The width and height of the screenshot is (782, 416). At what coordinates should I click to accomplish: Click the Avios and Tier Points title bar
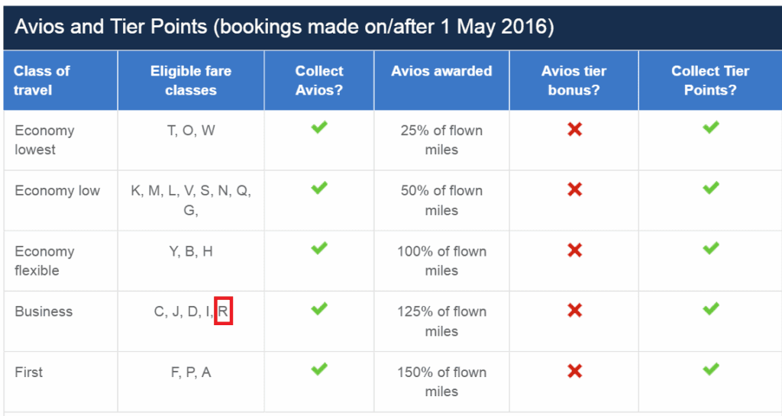click(393, 27)
